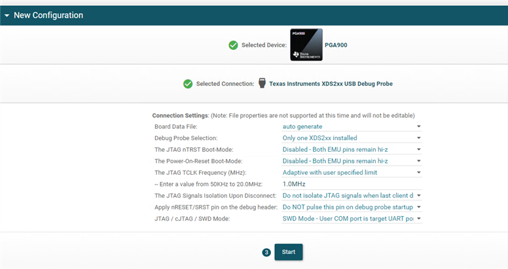The width and height of the screenshot is (508, 269).
Task: Open the JTAG Signals Isolation Upon Disconnect dropdown
Action: pos(352,196)
